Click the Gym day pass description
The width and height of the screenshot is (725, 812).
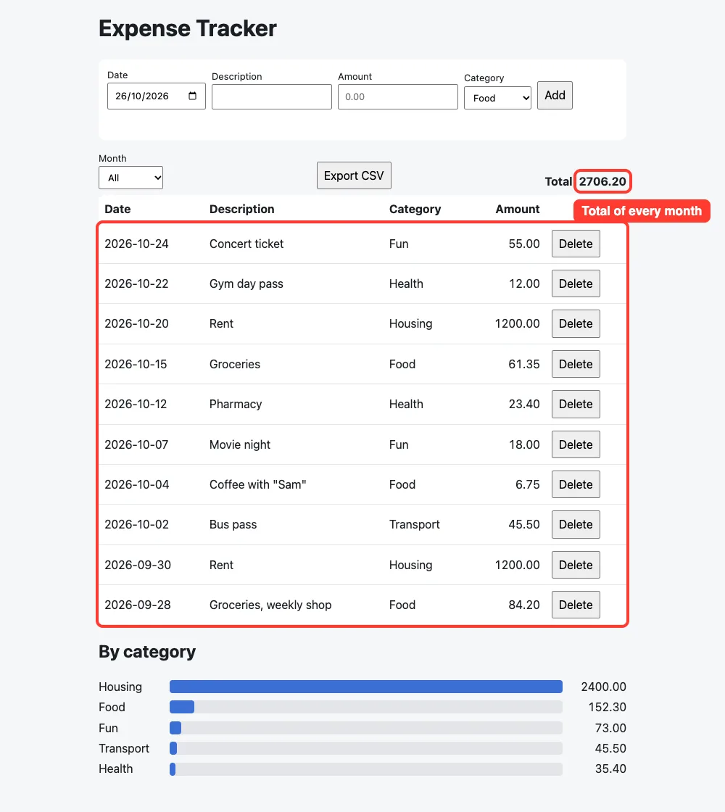coord(246,283)
